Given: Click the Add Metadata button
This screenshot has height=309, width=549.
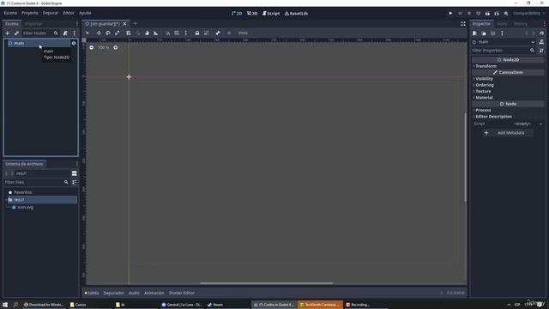Looking at the screenshot, I should tap(507, 133).
